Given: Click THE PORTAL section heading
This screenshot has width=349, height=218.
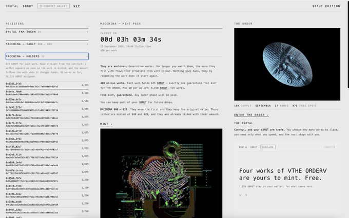Looking at the screenshot, I should point(243,123).
